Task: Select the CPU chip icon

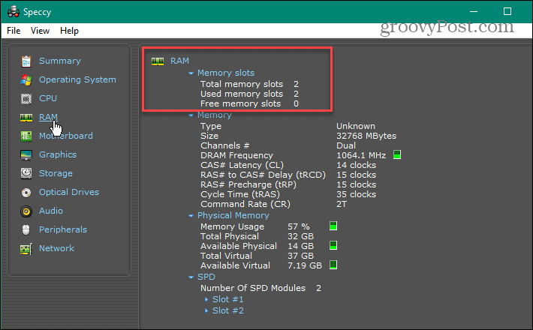Action: click(26, 98)
